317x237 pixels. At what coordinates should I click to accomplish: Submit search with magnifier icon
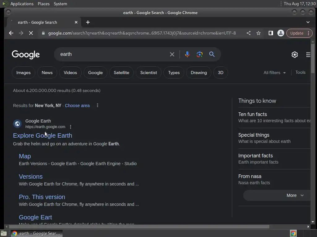click(x=212, y=54)
